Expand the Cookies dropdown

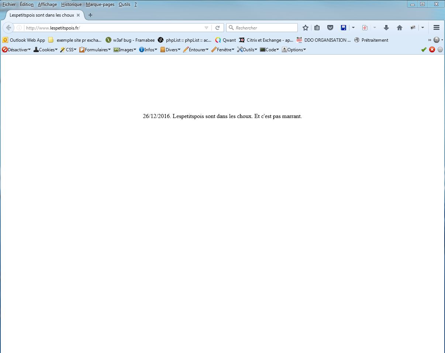[x=46, y=50]
